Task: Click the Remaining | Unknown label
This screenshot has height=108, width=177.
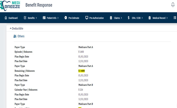Action: click(x=25, y=71)
